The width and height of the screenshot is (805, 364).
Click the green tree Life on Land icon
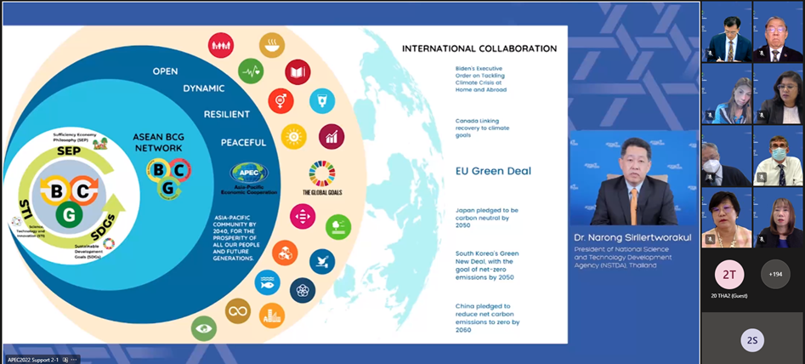tap(338, 227)
